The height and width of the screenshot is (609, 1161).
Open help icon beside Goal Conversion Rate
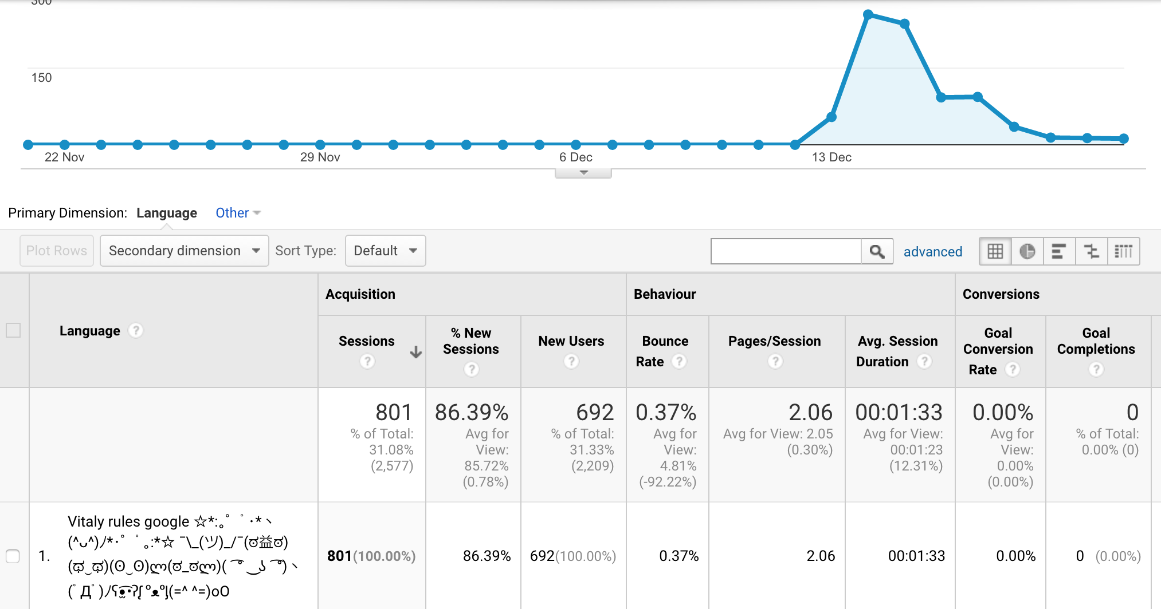1013,369
